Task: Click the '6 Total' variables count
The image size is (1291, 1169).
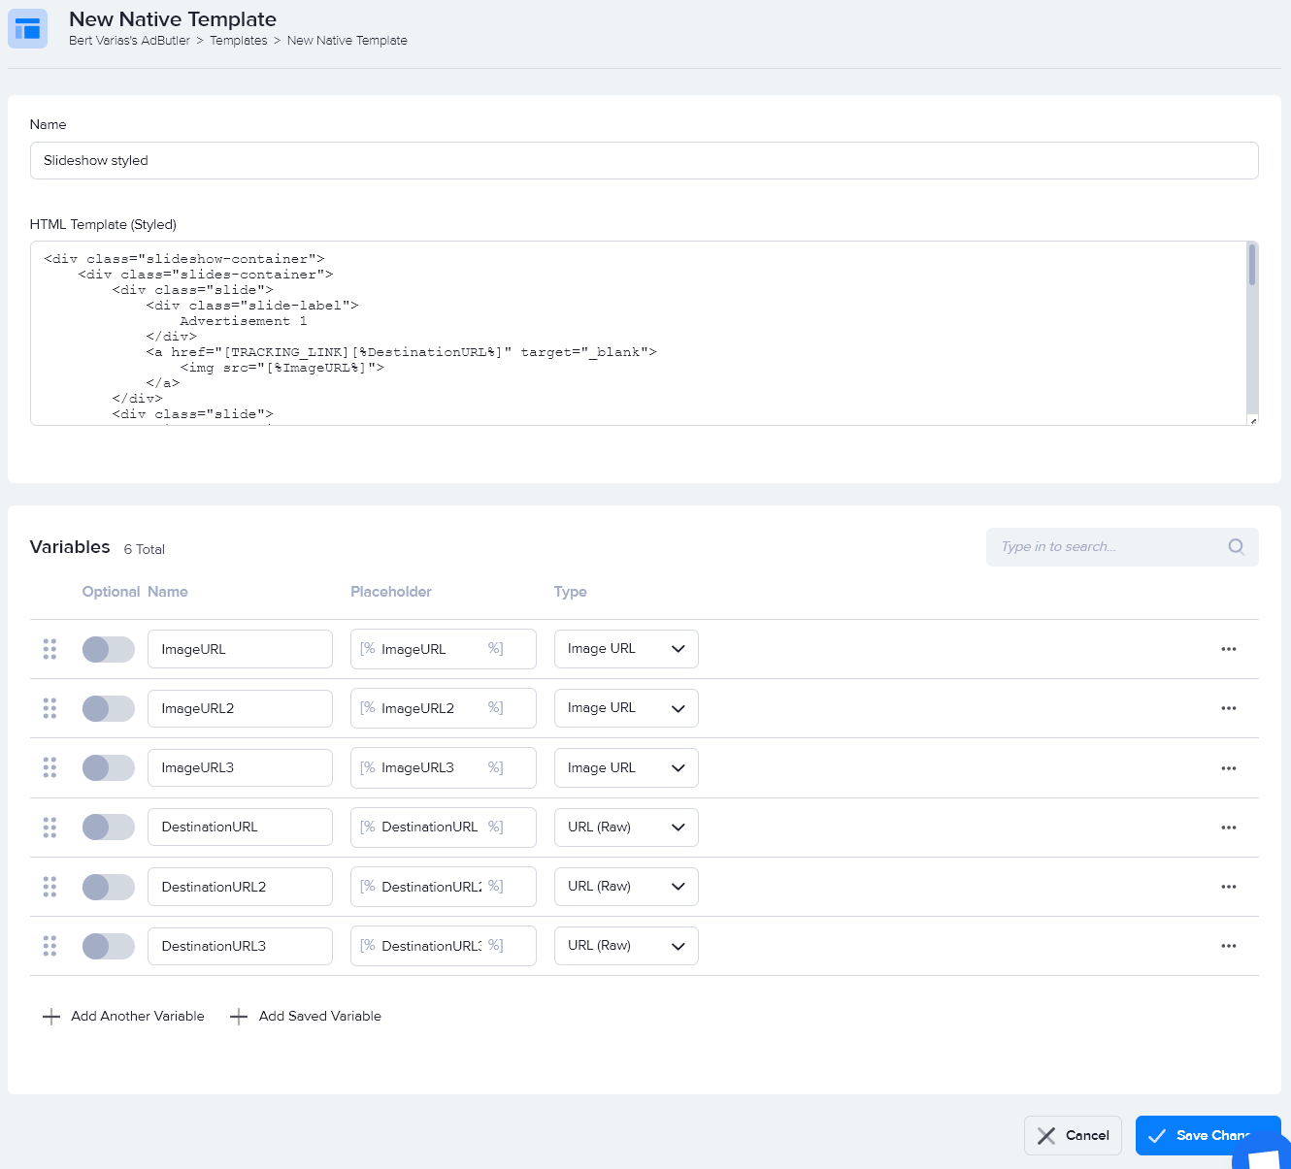Action: point(145,549)
